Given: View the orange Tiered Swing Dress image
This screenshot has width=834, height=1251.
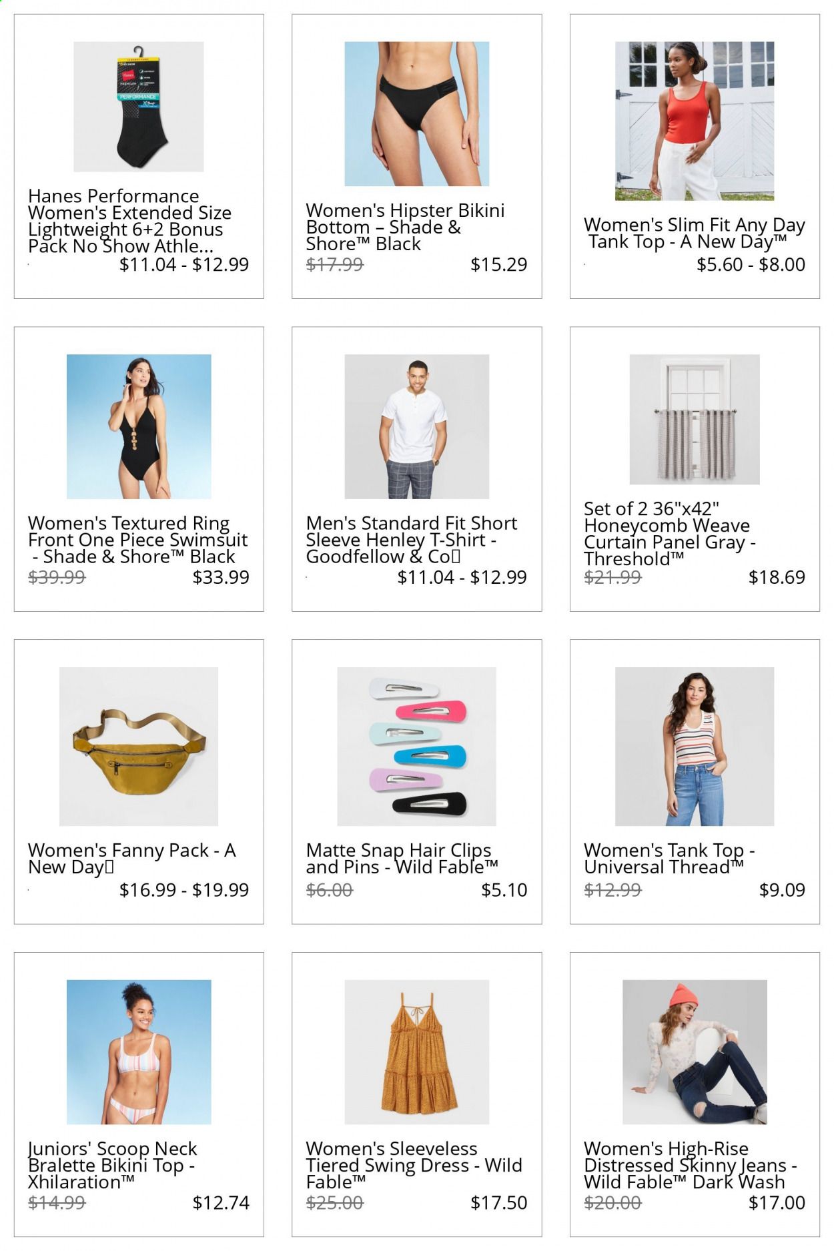Looking at the screenshot, I should (416, 1052).
